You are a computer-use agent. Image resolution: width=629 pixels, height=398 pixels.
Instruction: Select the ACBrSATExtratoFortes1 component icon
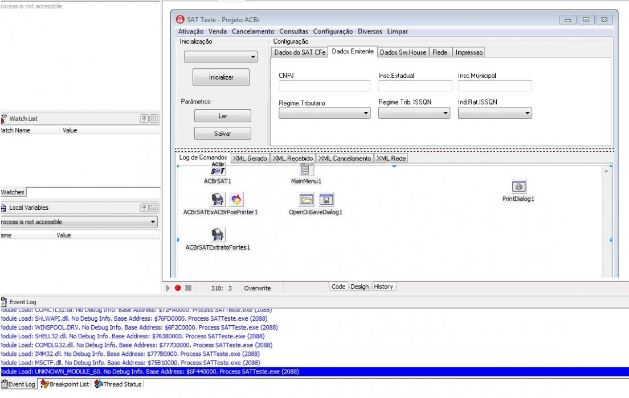pyautogui.click(x=218, y=235)
